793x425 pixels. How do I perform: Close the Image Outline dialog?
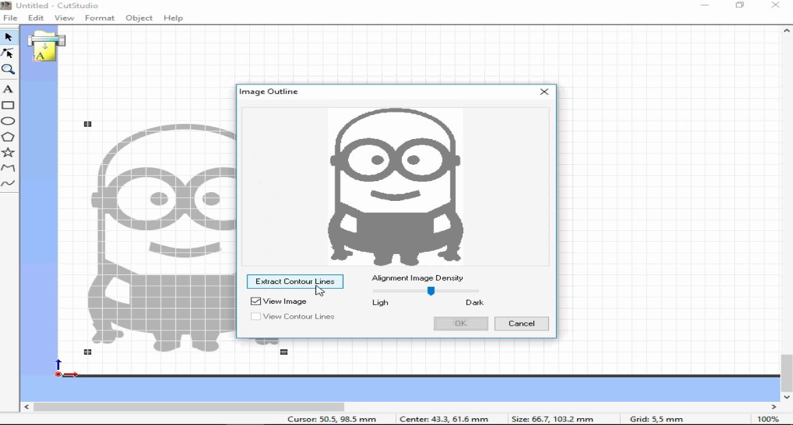(x=544, y=91)
